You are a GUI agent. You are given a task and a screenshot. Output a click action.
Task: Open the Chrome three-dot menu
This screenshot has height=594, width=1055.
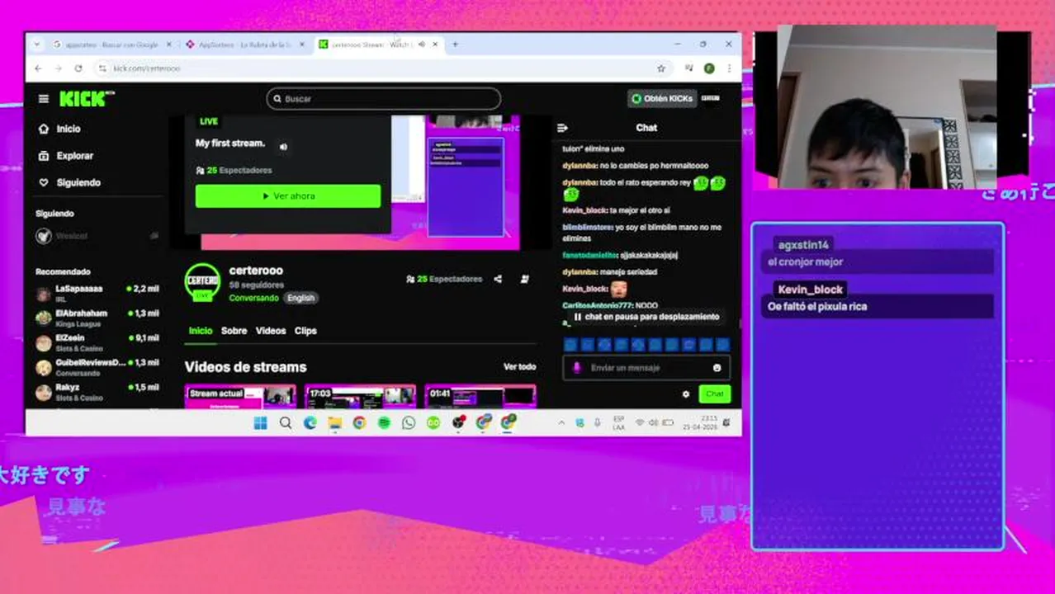729,68
